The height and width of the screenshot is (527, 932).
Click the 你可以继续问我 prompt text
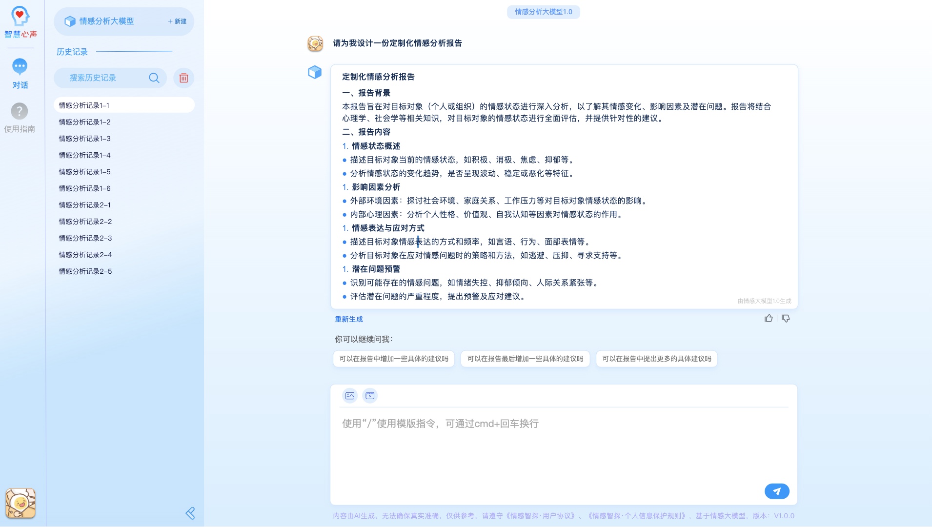[364, 339]
